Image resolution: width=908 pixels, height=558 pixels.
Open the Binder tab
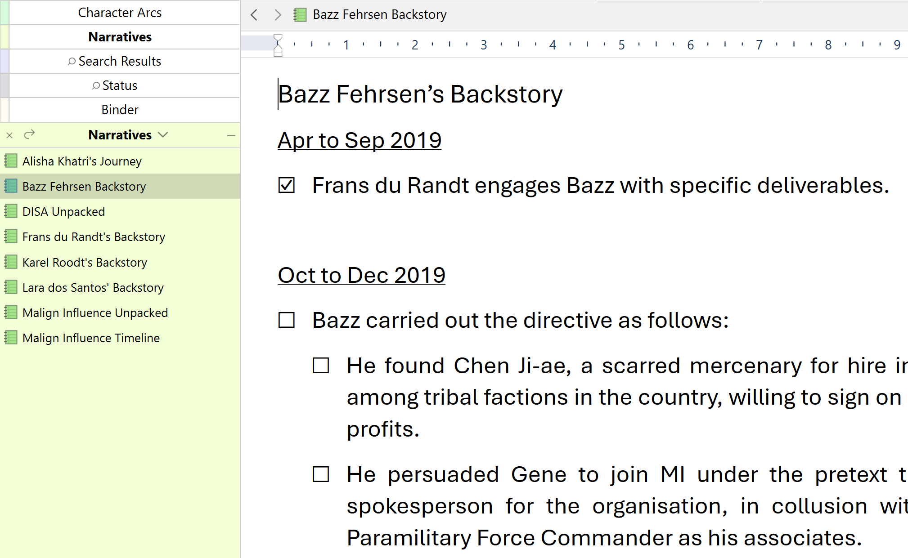click(120, 110)
